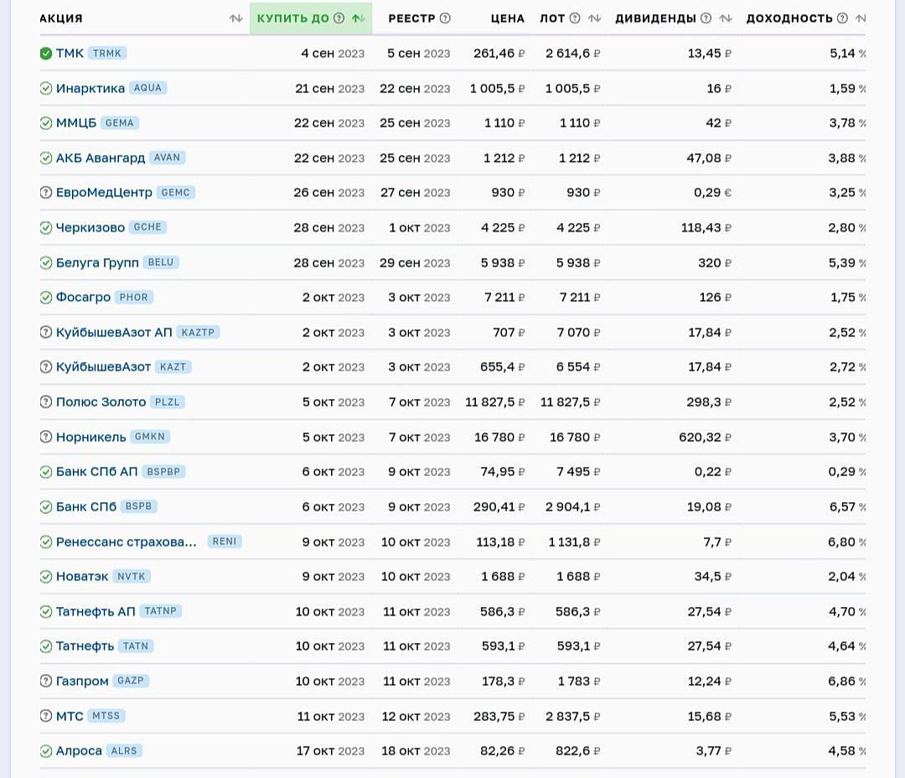Screen dimensions: 905x778
Task: Select the РЕЕСТР column header label
Action: pyautogui.click(x=411, y=18)
